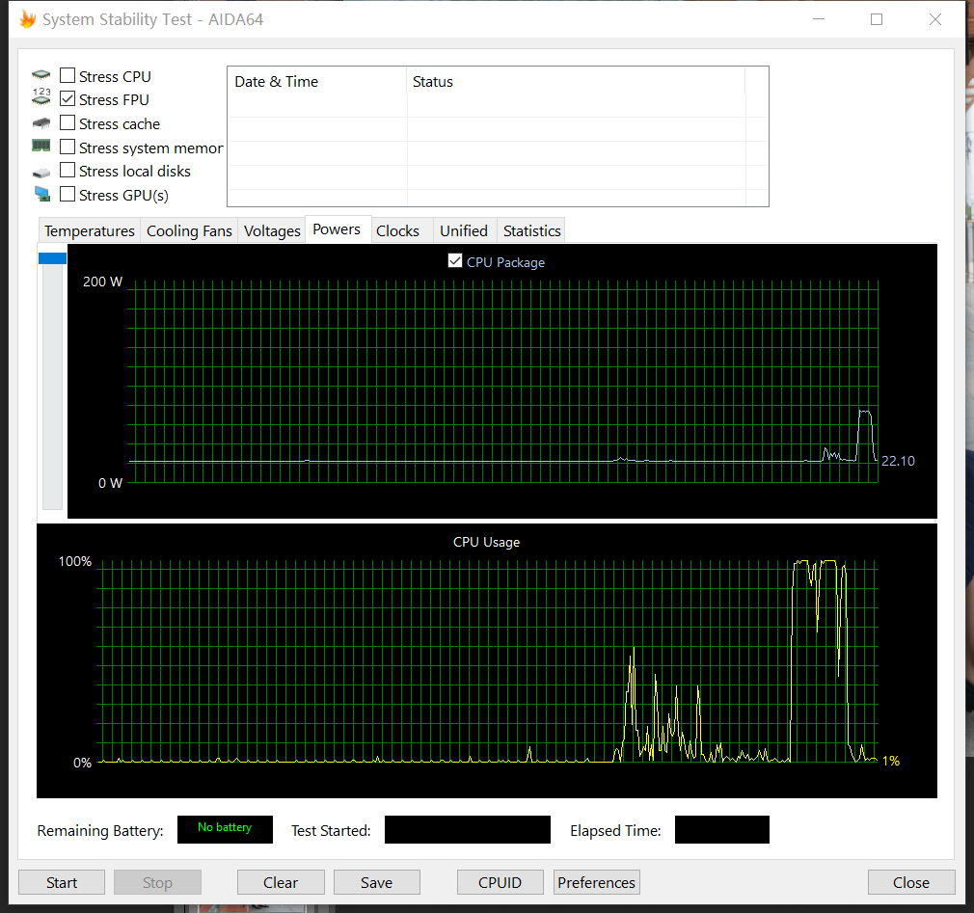
Task: Click the CPUID button
Action: coord(500,882)
